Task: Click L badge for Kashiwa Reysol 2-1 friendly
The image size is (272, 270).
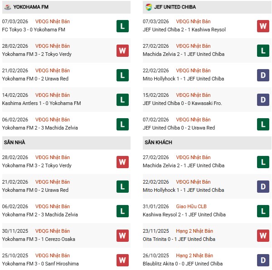Action: coord(263,211)
